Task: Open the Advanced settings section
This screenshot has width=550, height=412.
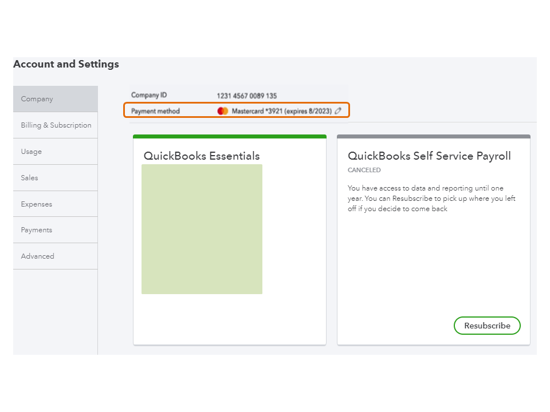Action: pos(55,256)
